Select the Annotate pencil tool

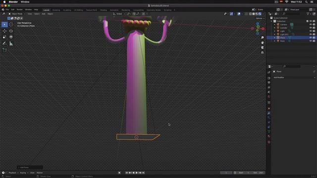point(4,44)
